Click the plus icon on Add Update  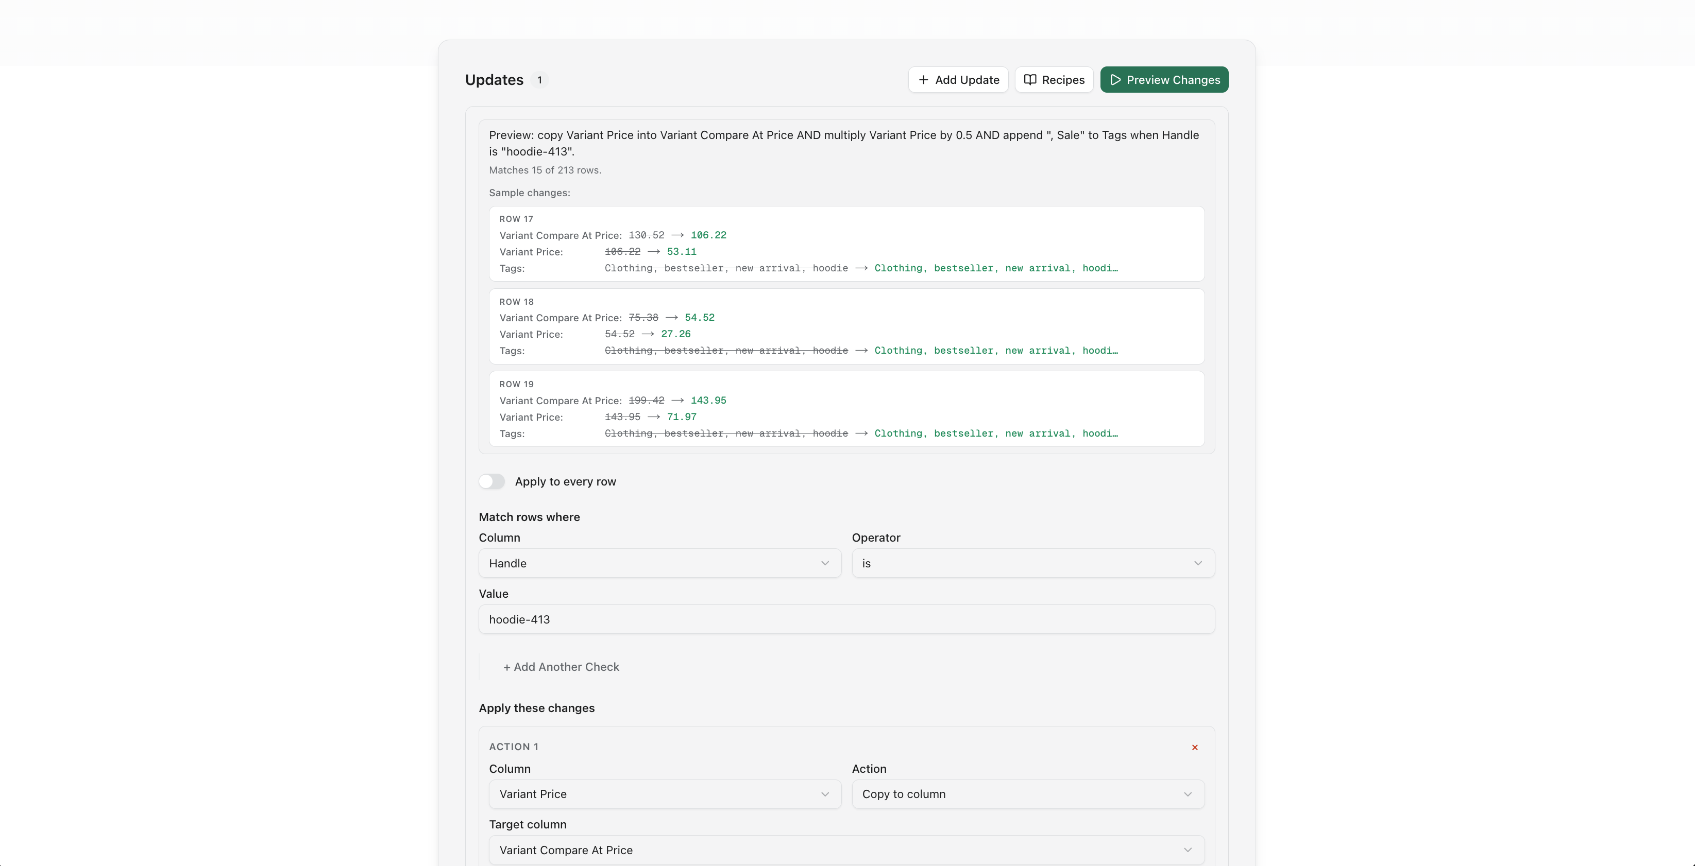pos(924,80)
